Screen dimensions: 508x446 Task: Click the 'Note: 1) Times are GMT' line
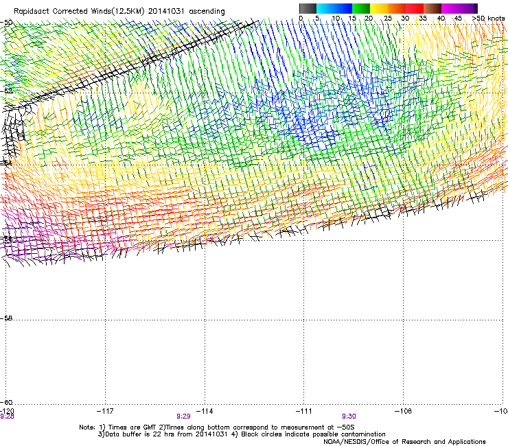coord(217,427)
